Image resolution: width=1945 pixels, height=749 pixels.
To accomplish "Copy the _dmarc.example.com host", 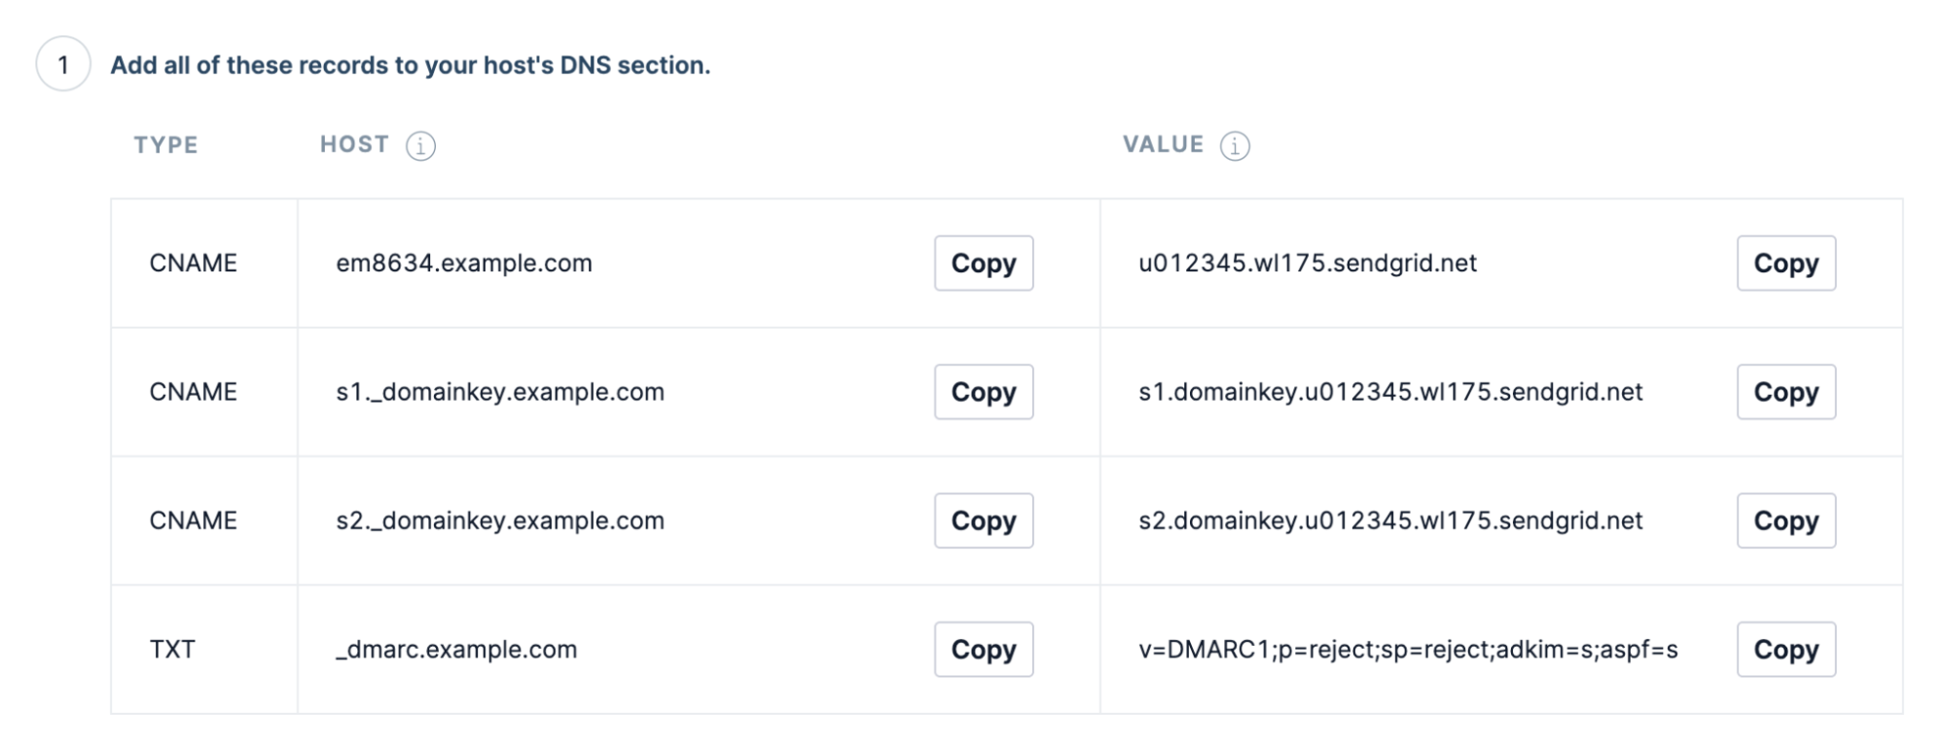I will 983,649.
